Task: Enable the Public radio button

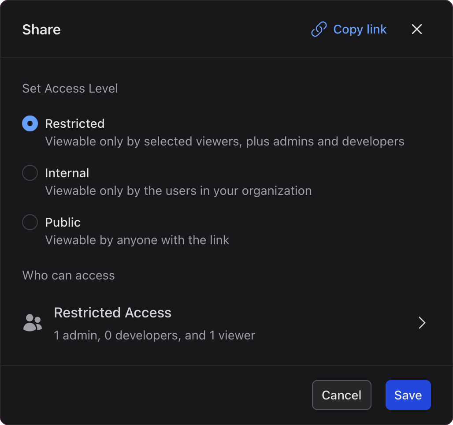Action: click(x=30, y=223)
